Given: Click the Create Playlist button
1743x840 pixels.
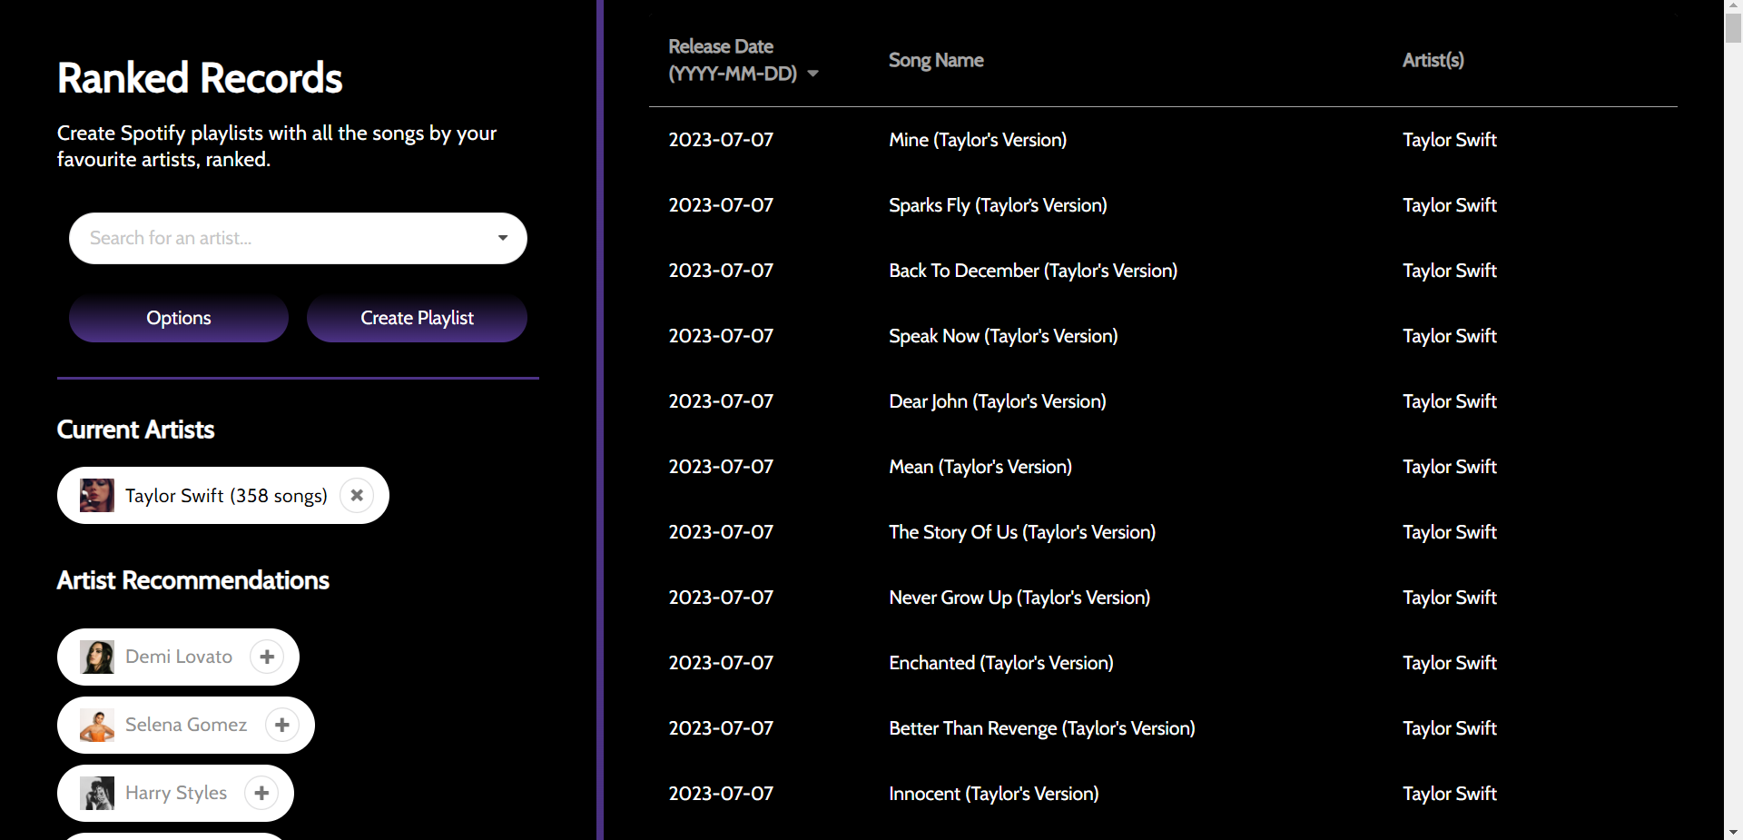Looking at the screenshot, I should point(417,318).
